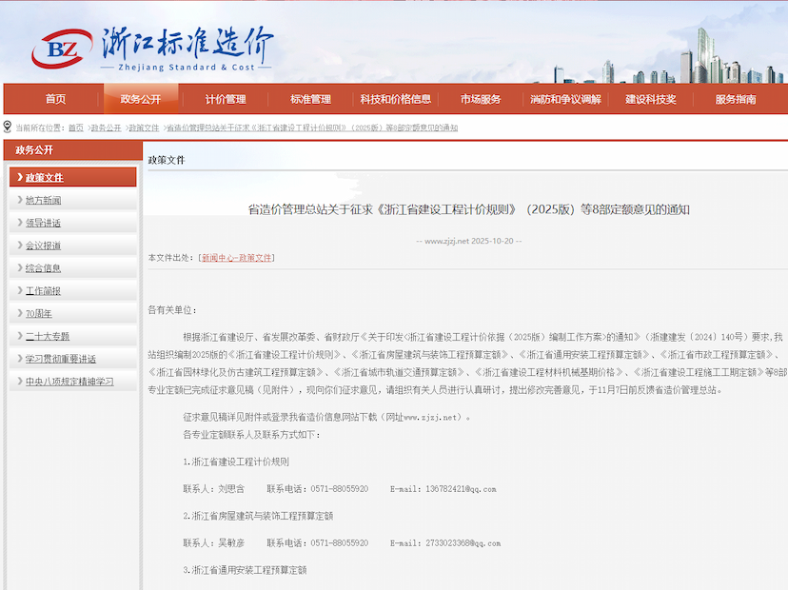Click the arrow icon beside 二十大专题
Viewport: 788px width, 590px height.
(19, 336)
